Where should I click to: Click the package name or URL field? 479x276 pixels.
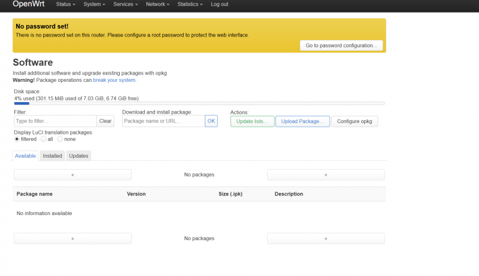(x=163, y=121)
